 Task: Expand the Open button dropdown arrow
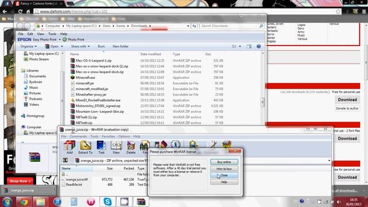click(62, 47)
